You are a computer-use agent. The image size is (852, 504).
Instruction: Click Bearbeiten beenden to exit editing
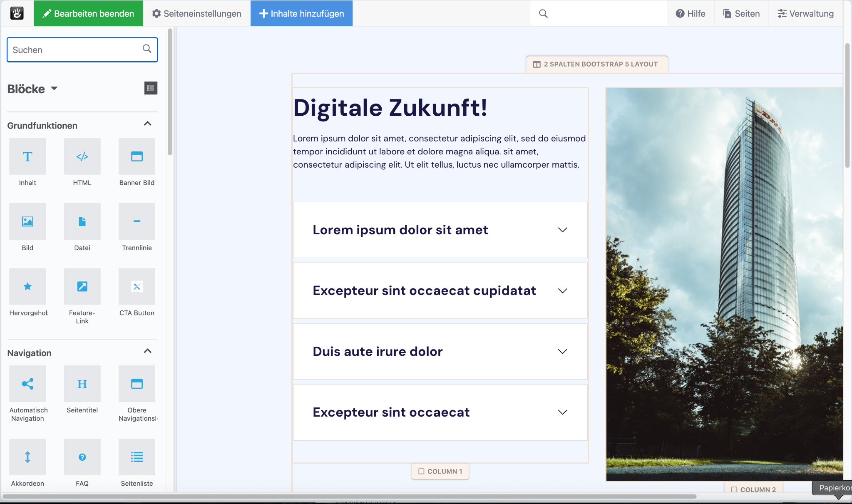(x=88, y=13)
